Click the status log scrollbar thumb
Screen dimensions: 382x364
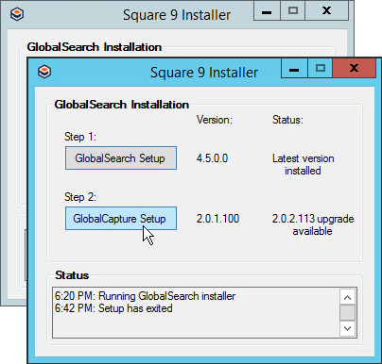(x=347, y=313)
